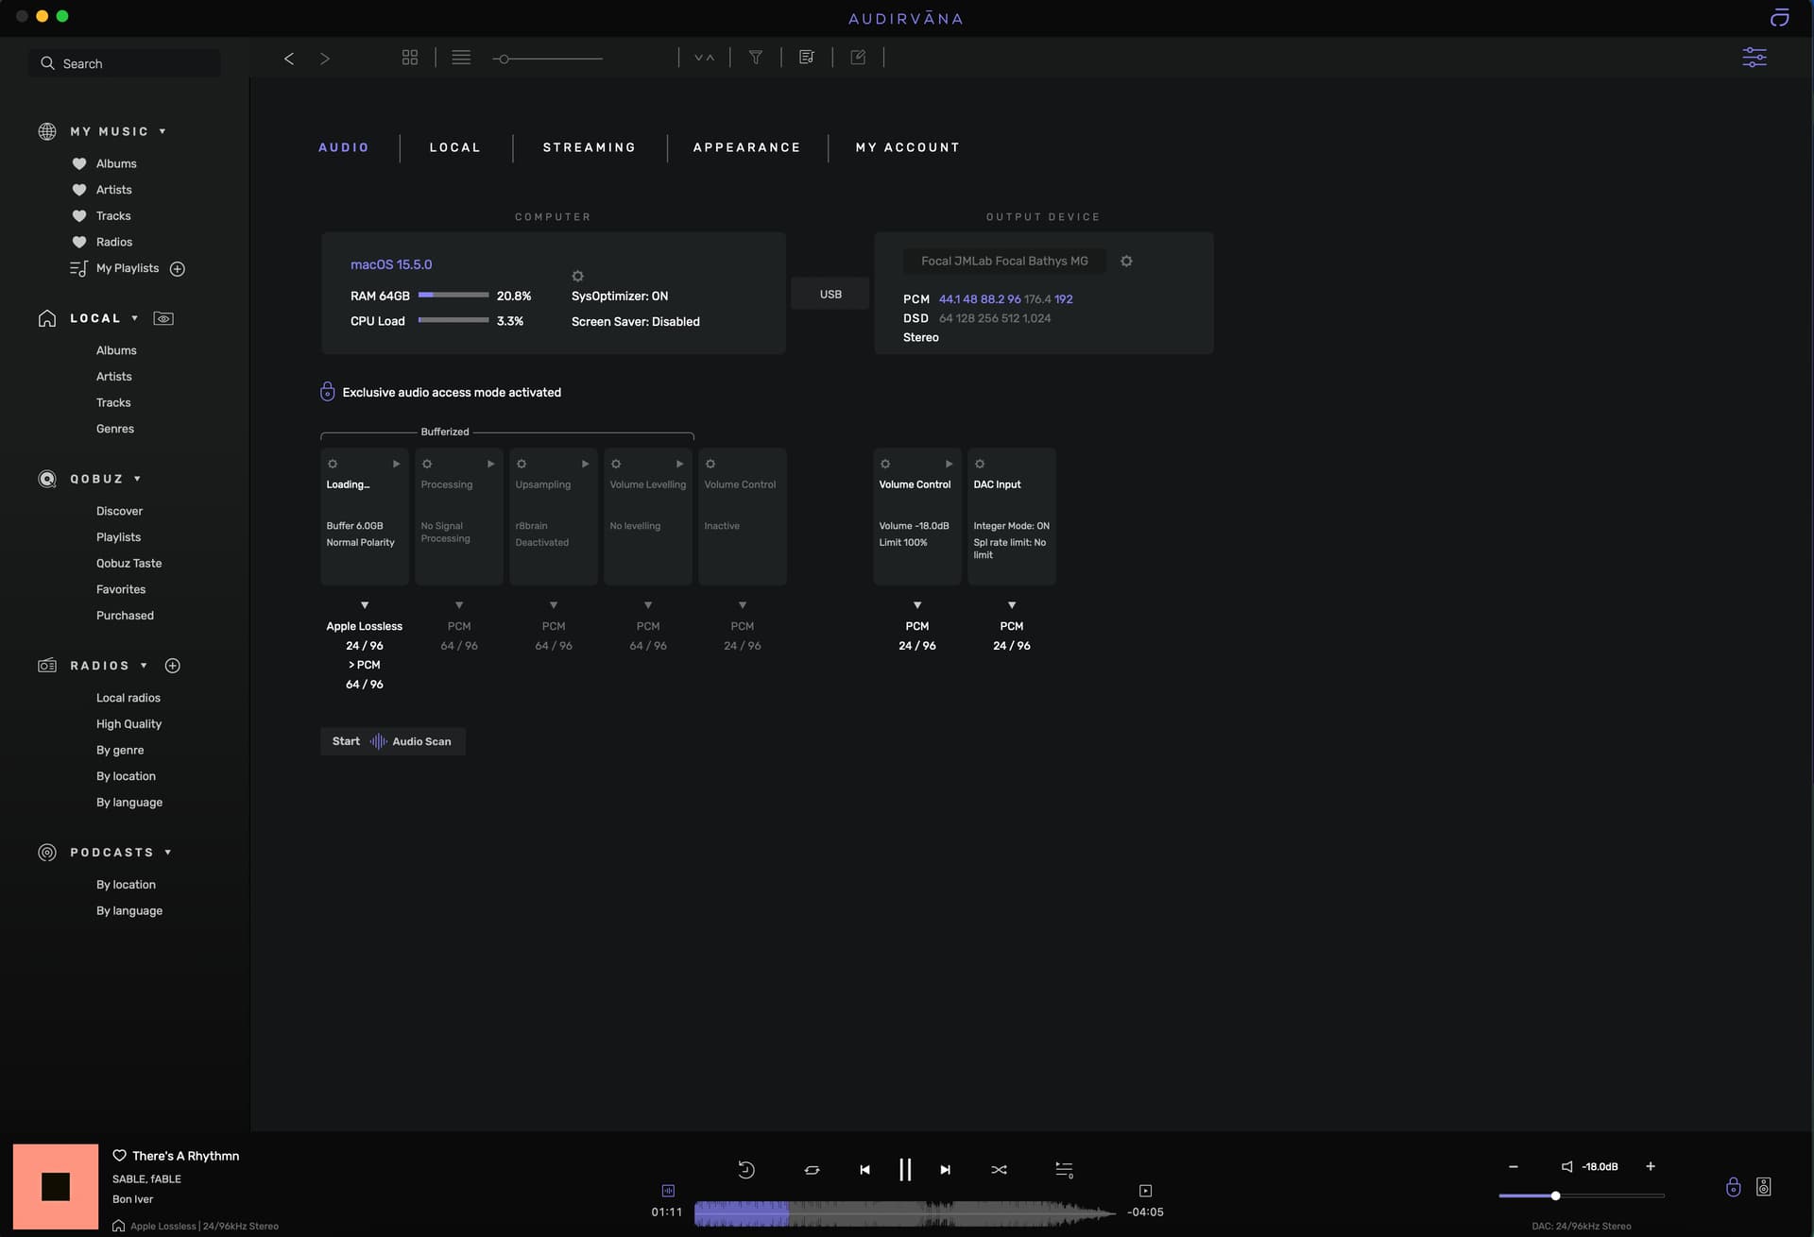The image size is (1814, 1237).
Task: Go to the previous track
Action: pos(864,1170)
